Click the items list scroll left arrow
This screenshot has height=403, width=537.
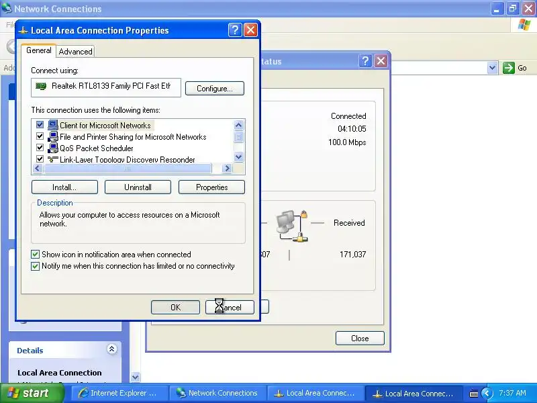click(38, 169)
